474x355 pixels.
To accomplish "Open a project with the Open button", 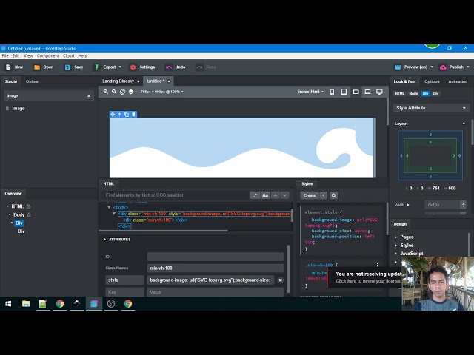I will [x=44, y=67].
